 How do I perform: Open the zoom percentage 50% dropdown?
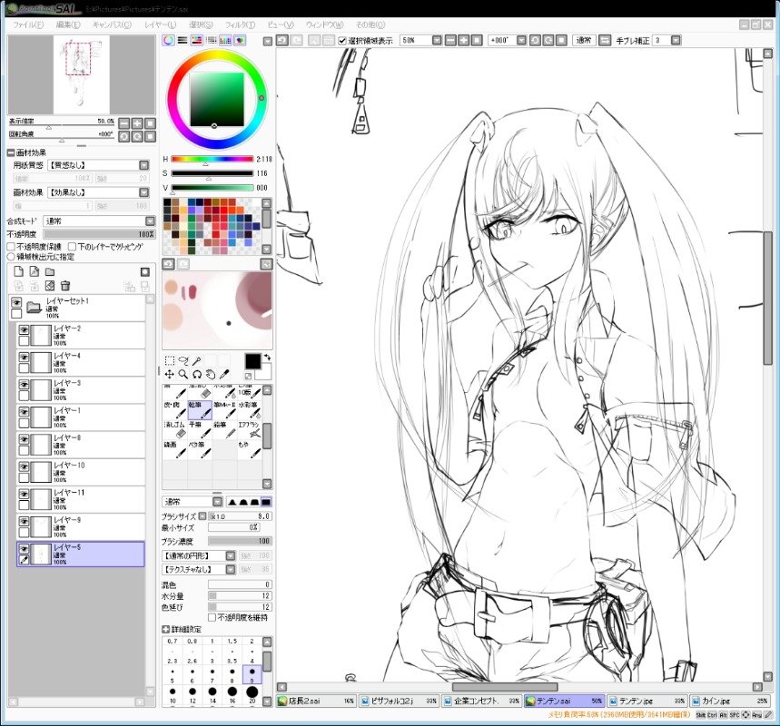coord(437,40)
